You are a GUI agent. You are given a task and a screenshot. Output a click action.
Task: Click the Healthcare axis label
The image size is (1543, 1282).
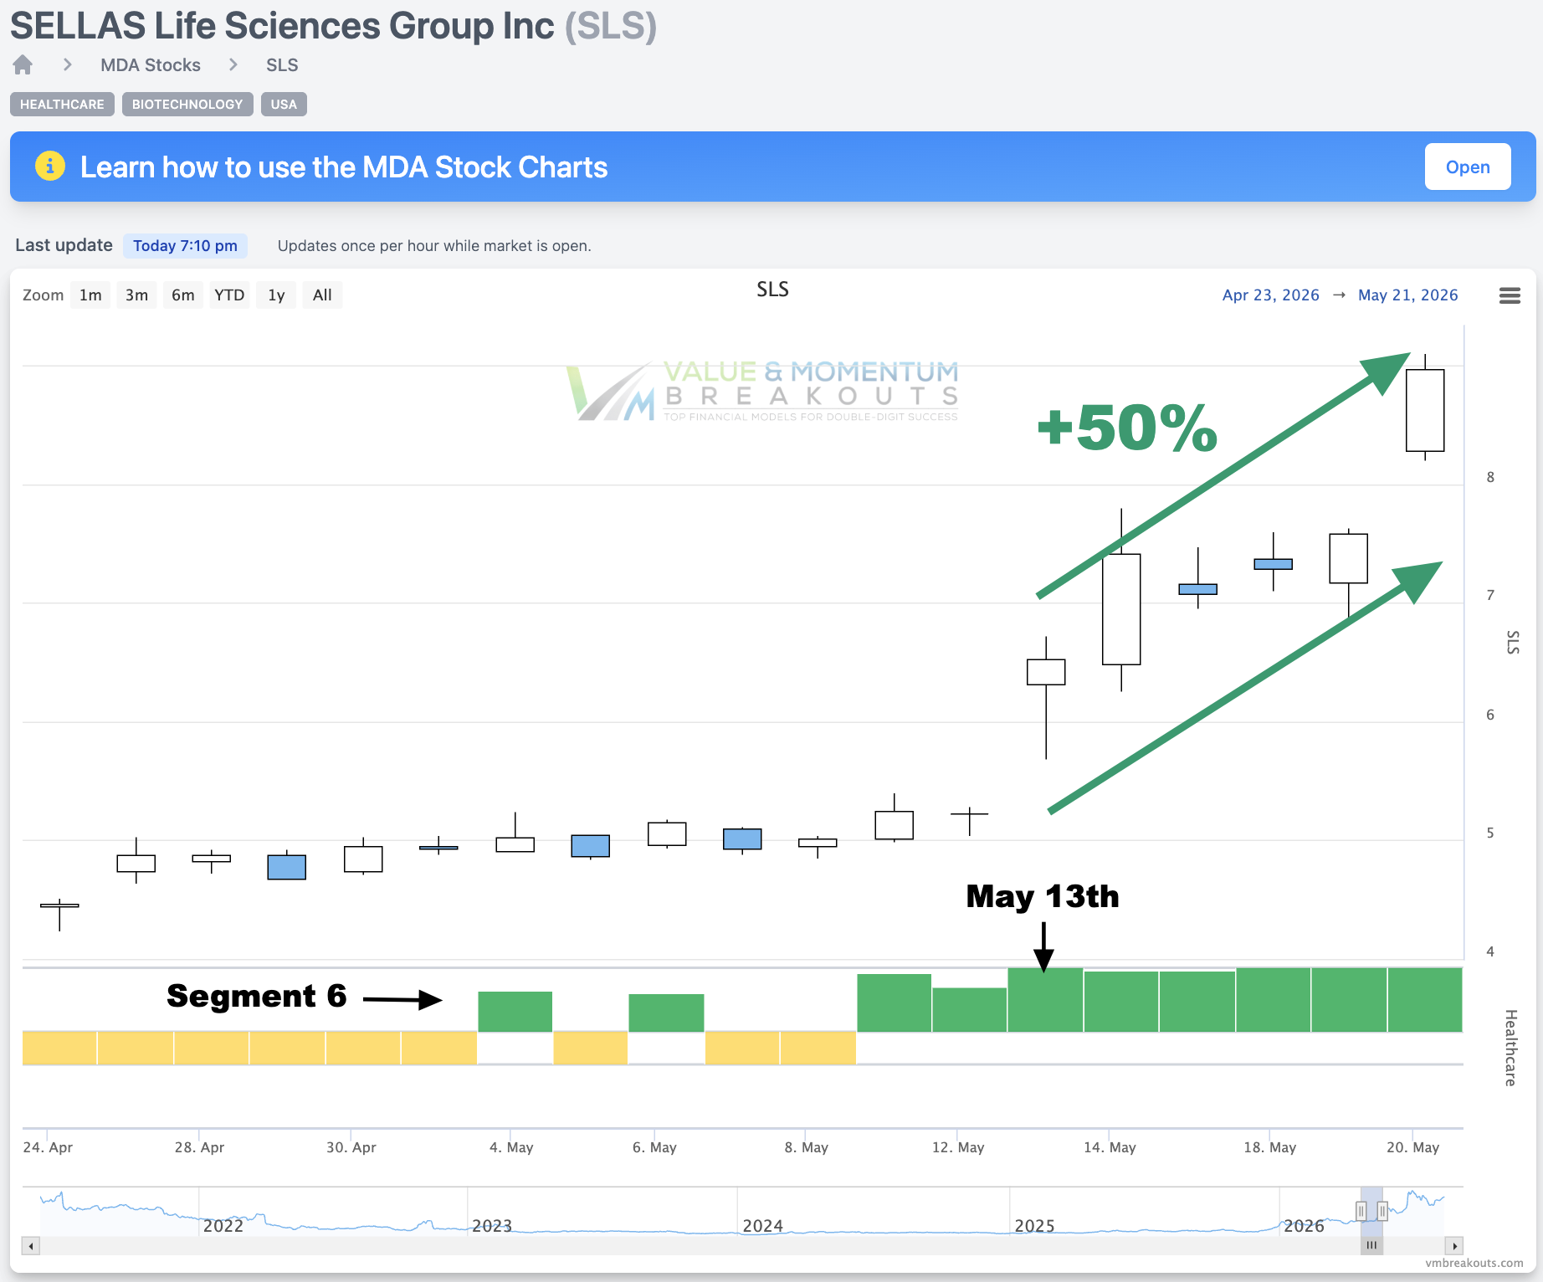point(1511,1048)
